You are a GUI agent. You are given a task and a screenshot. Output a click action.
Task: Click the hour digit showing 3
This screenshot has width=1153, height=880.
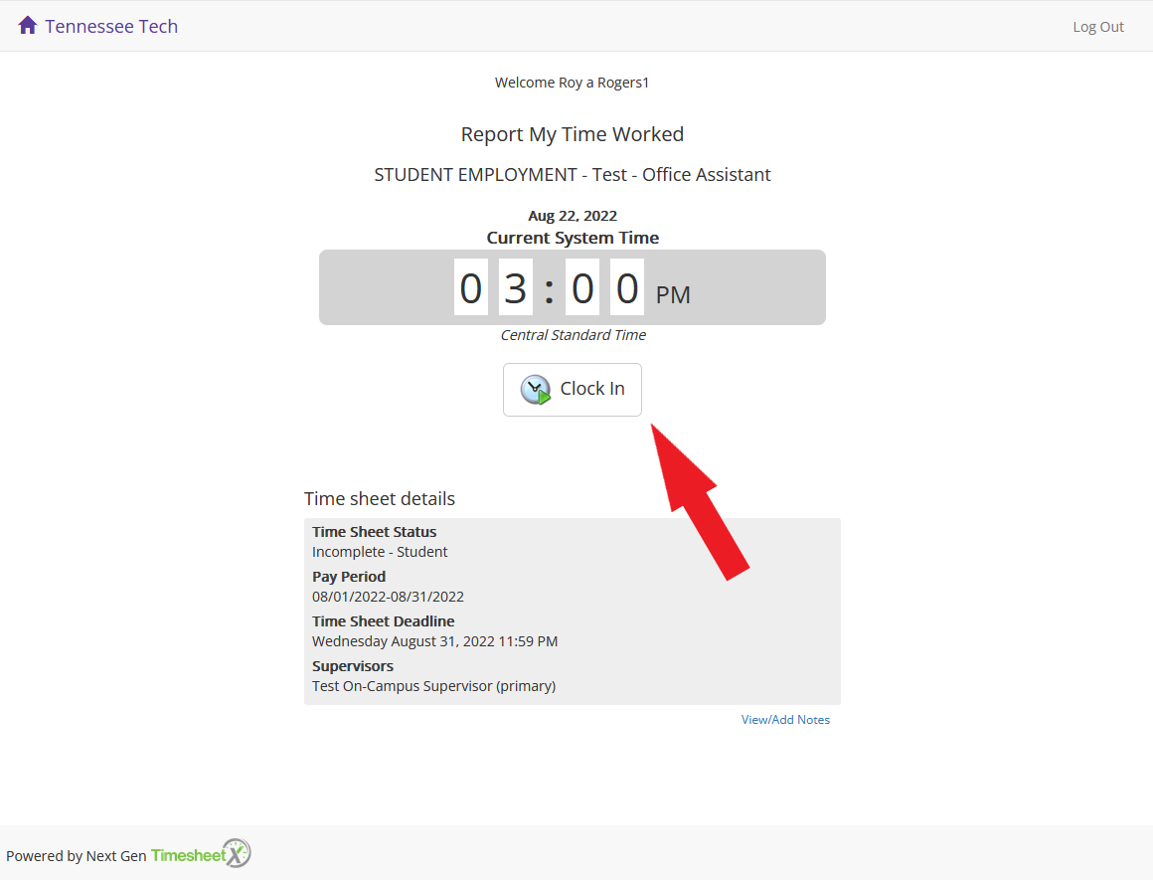[x=515, y=287]
